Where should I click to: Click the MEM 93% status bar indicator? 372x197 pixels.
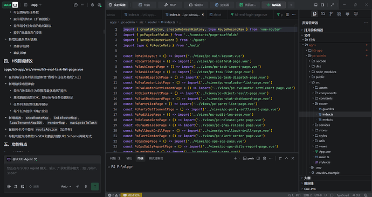(x=131, y=195)
